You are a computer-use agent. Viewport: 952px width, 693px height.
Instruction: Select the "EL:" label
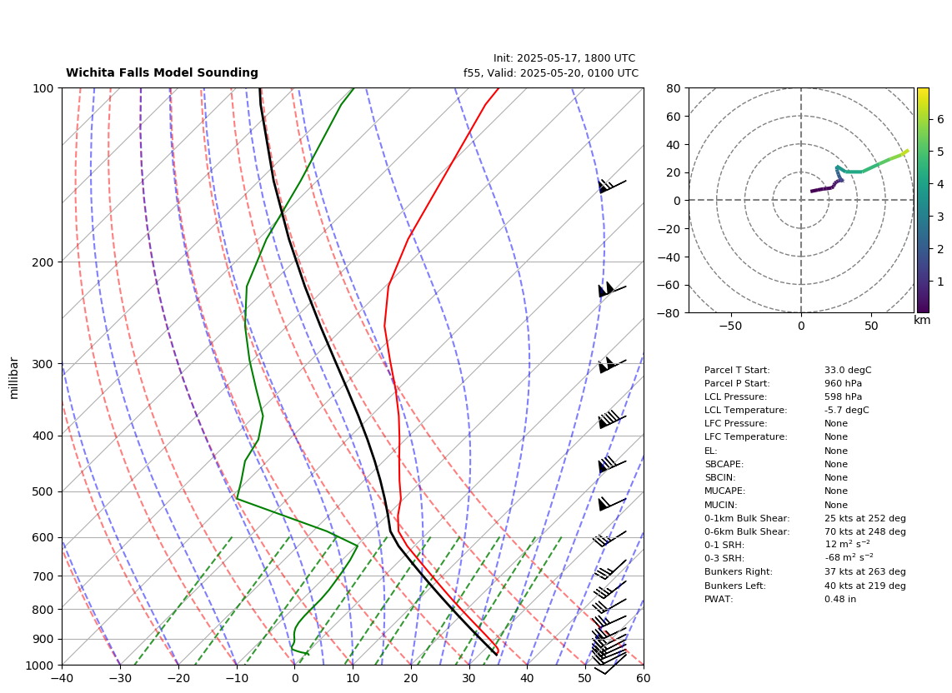click(x=710, y=451)
